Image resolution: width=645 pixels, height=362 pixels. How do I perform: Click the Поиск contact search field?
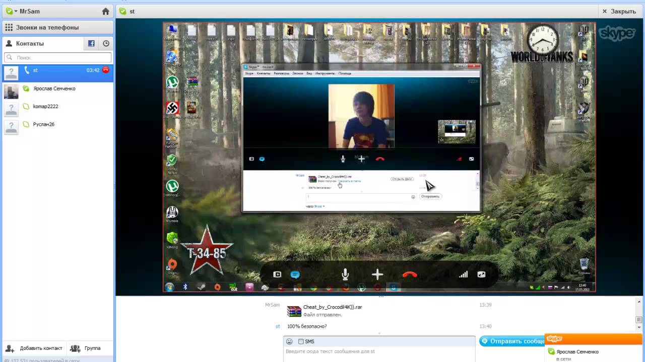pyautogui.click(x=57, y=57)
